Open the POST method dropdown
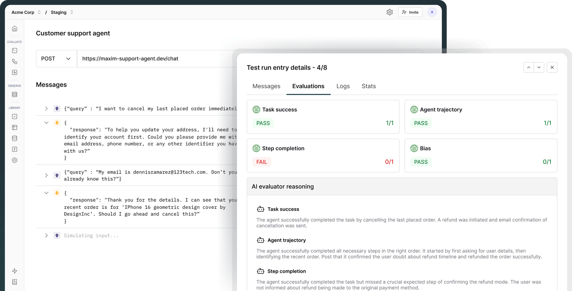 (56, 59)
